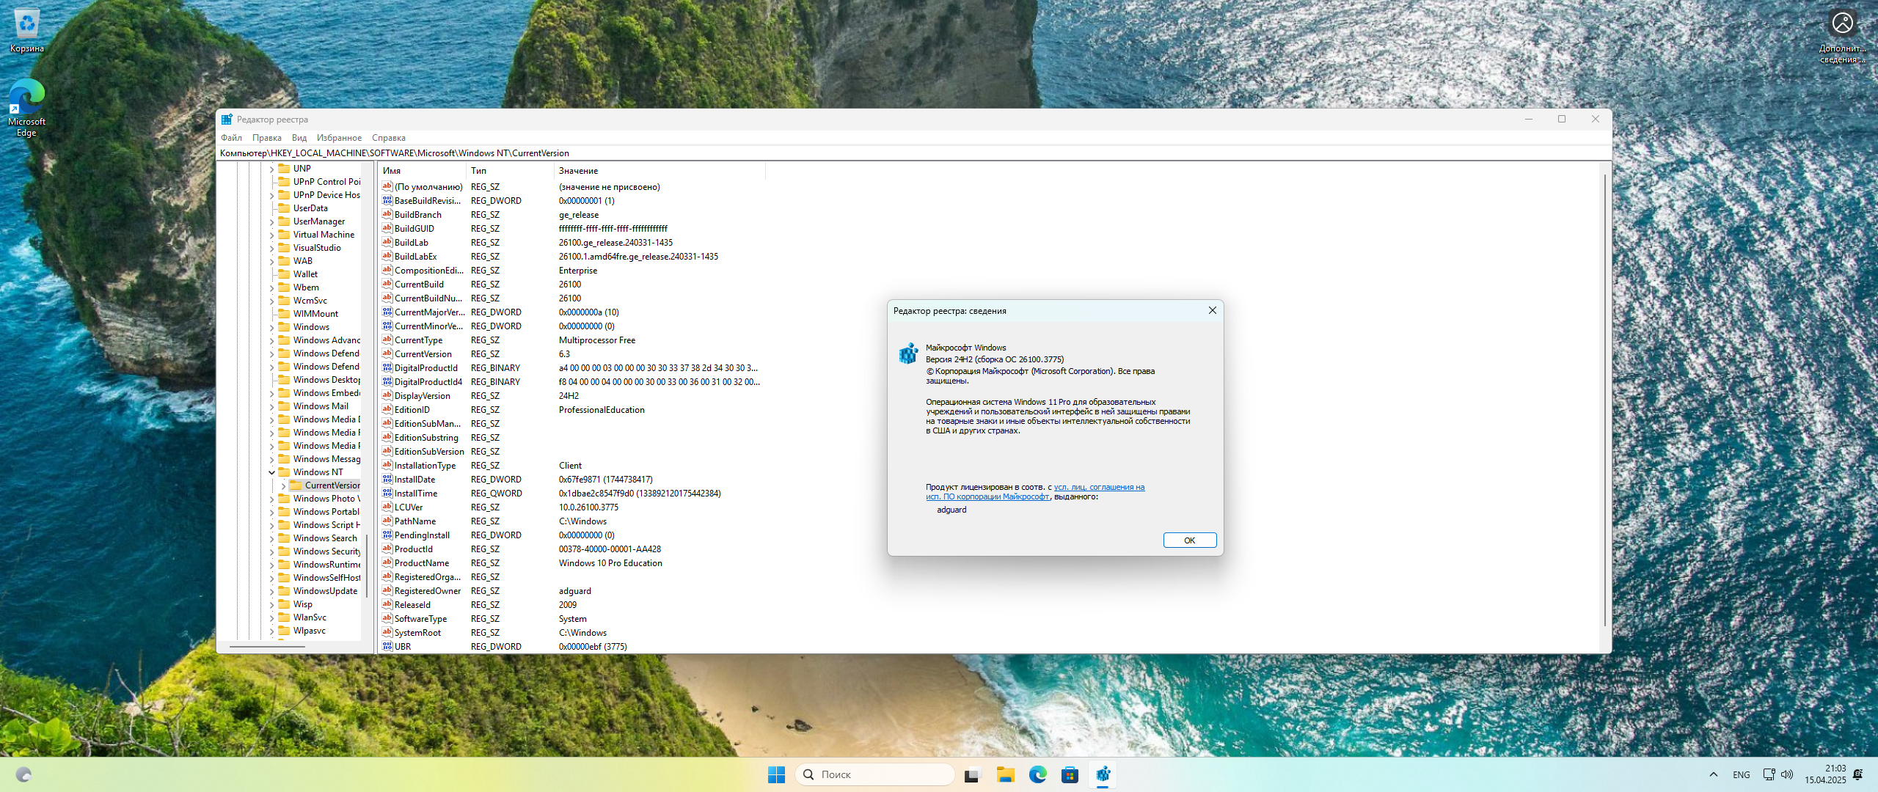
Task: Open Microsoft Store from the taskbar
Action: pos(1070,774)
